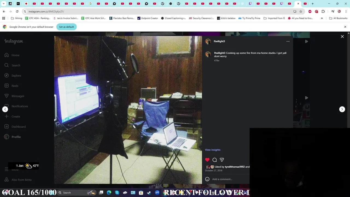The image size is (350, 197).
Task: Open the Imported From IE bookmarks folder
Action: coord(274,18)
